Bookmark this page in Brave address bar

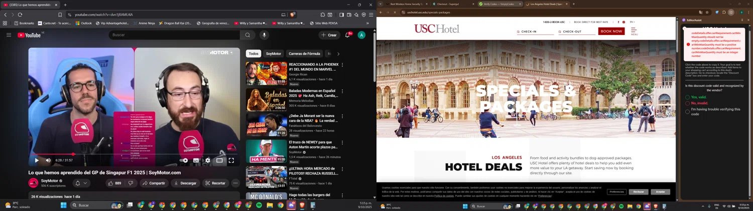[60, 14]
